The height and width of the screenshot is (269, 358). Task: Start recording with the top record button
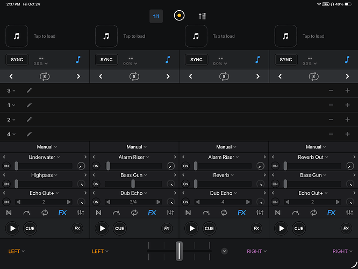click(179, 16)
